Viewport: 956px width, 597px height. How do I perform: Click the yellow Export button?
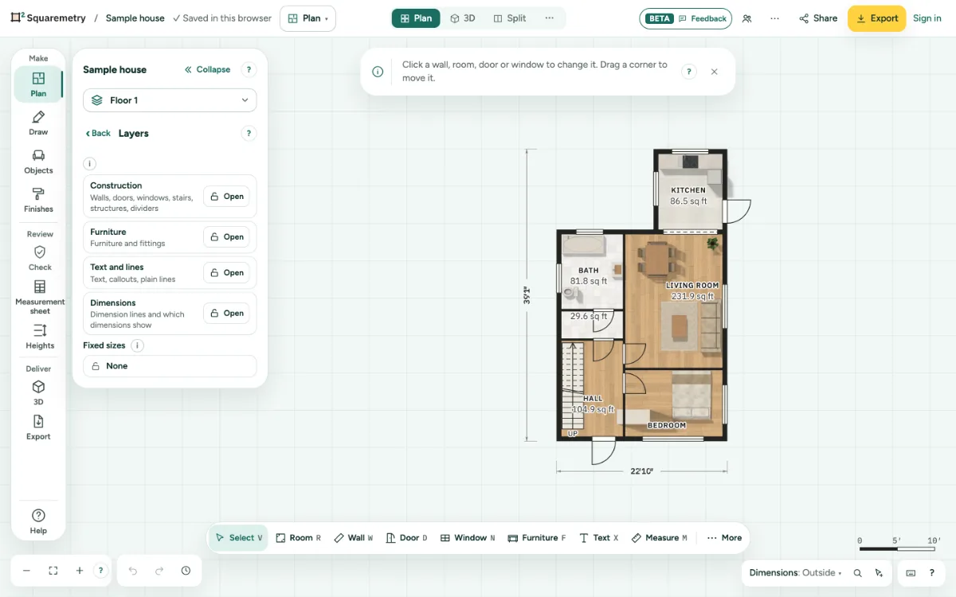point(876,18)
